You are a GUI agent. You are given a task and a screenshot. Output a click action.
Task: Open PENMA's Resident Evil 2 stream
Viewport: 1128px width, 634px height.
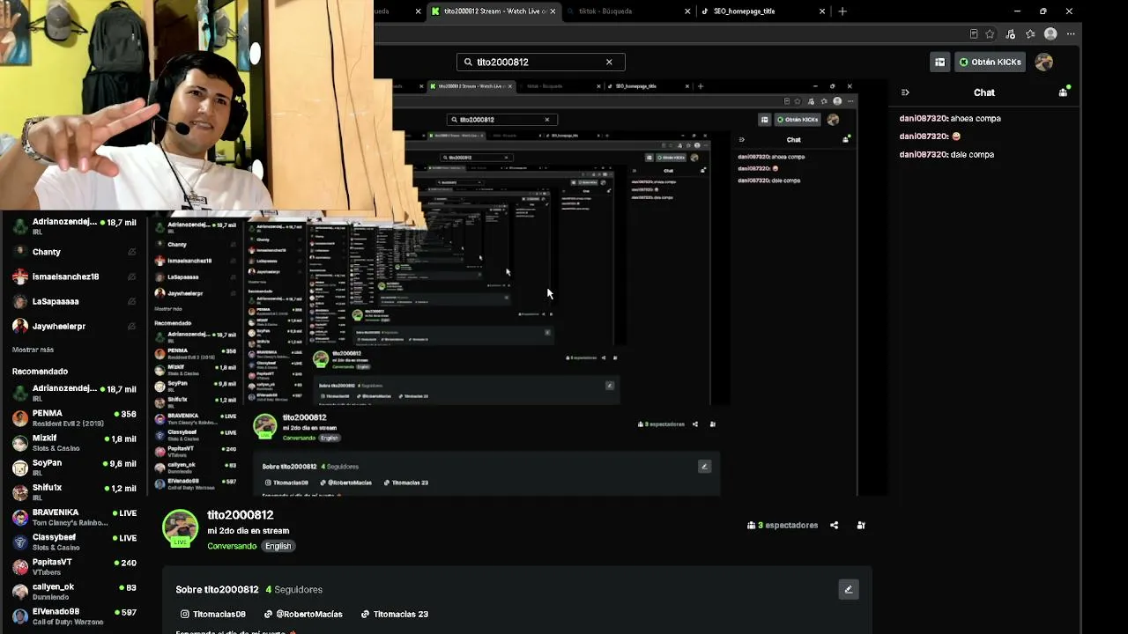[x=75, y=417]
